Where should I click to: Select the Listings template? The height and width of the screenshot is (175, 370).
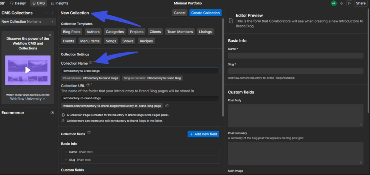(x=205, y=32)
